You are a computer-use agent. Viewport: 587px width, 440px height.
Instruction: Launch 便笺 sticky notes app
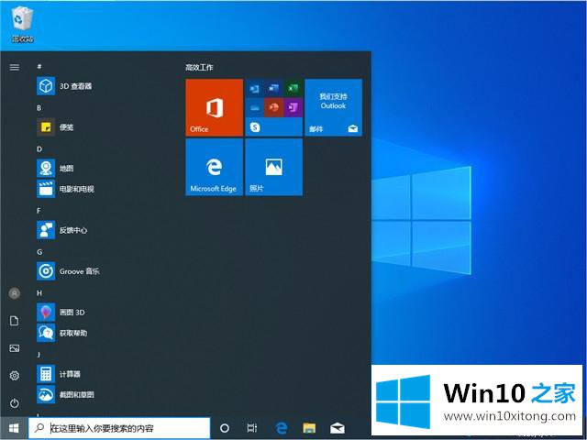pos(55,127)
